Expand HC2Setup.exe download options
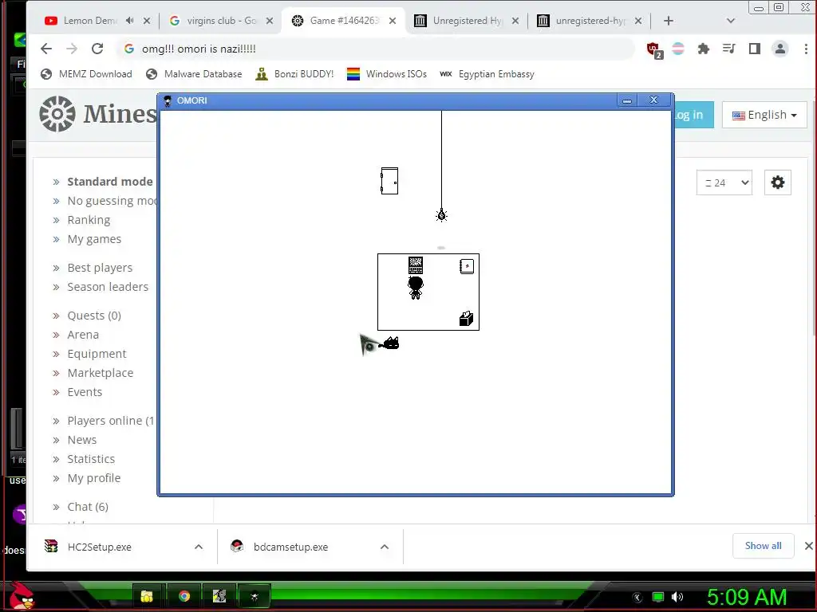 (199, 547)
